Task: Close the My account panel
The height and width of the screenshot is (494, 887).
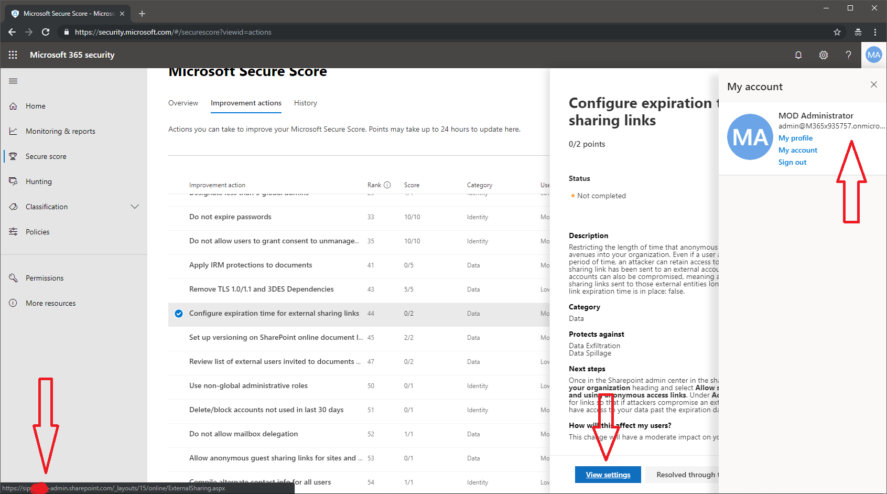Action: point(874,84)
